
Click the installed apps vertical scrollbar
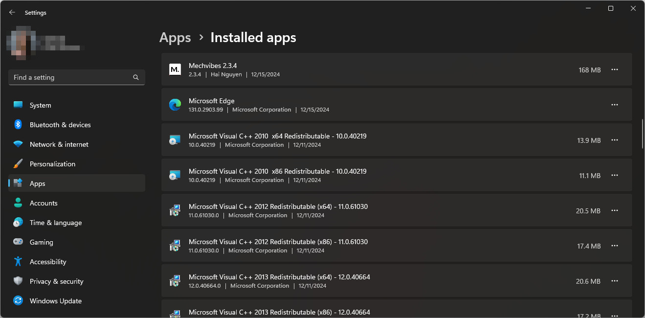coord(642,134)
